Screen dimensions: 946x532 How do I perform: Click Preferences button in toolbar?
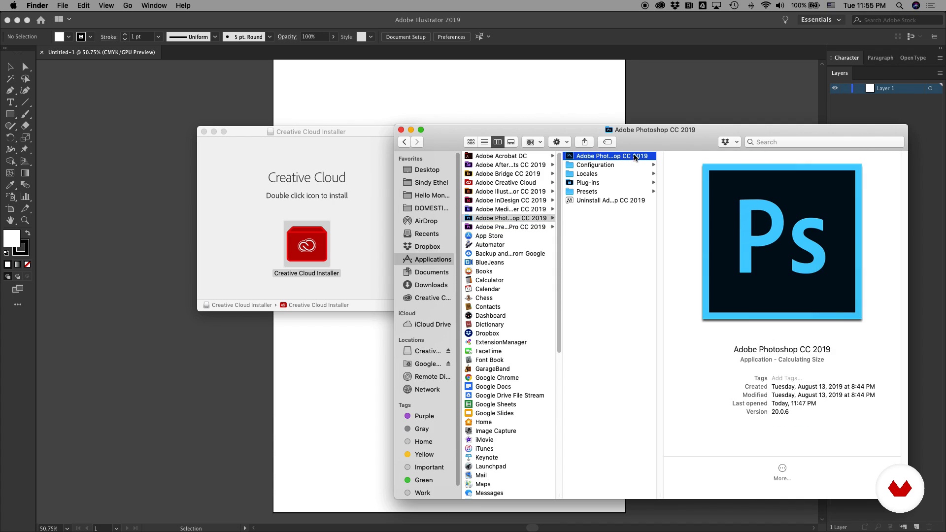click(451, 36)
